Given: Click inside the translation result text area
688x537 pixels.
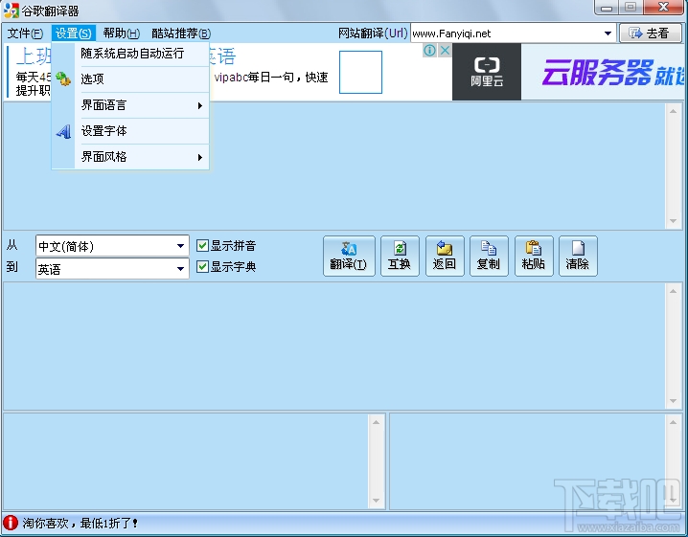Looking at the screenshot, I should [x=334, y=347].
